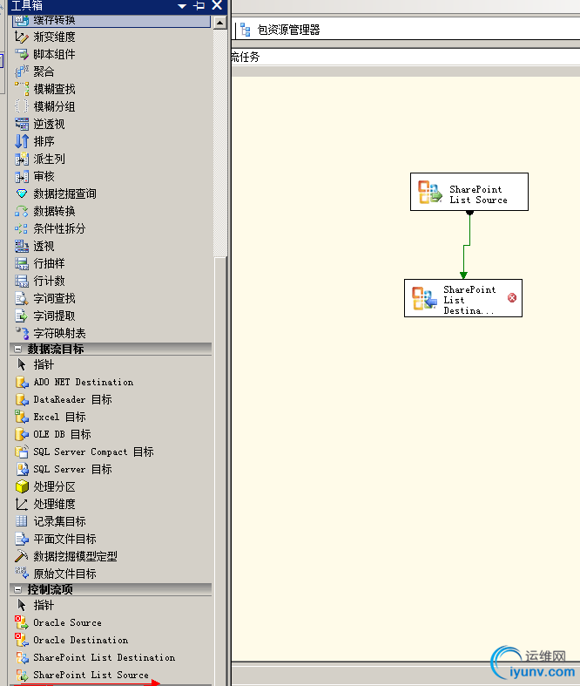Image resolution: width=580 pixels, height=686 pixels.
Task: Click the red error icon on destination node
Action: 512,298
